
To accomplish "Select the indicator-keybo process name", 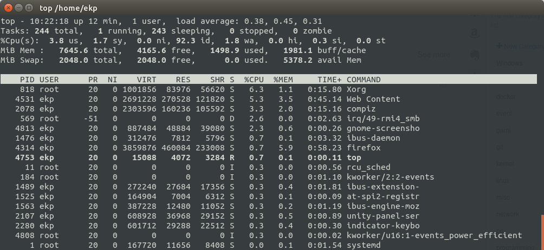I will coord(383,226).
